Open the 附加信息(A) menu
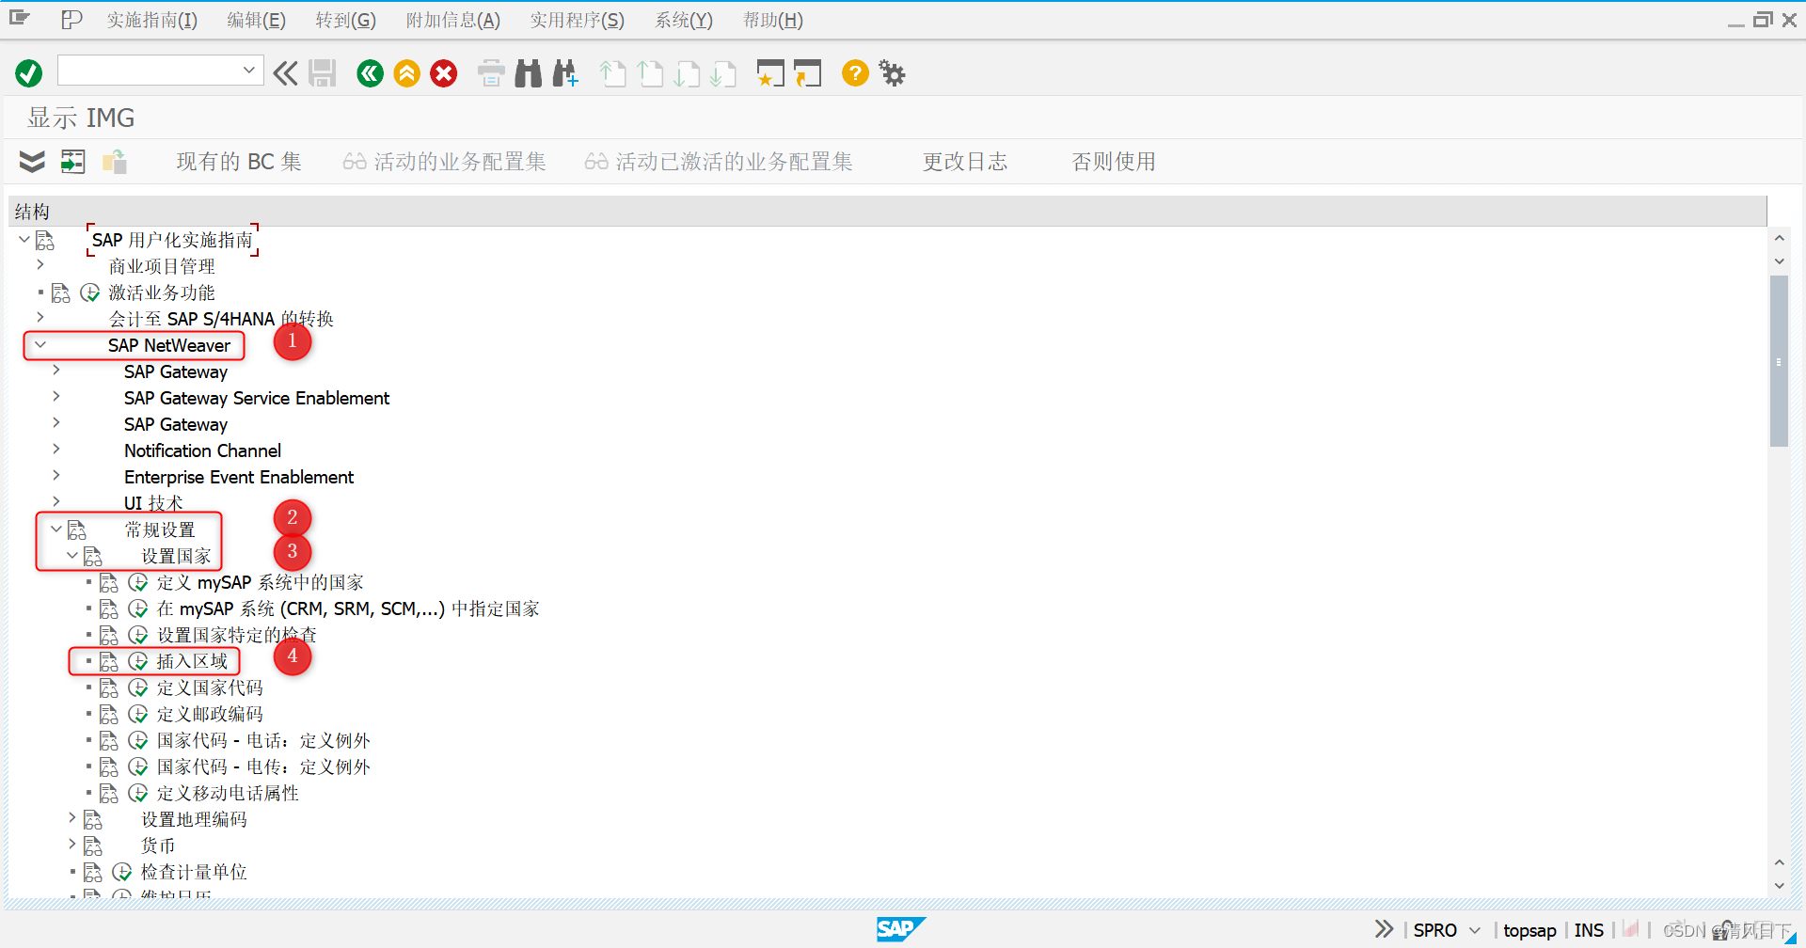The width and height of the screenshot is (1806, 948). pos(452,20)
